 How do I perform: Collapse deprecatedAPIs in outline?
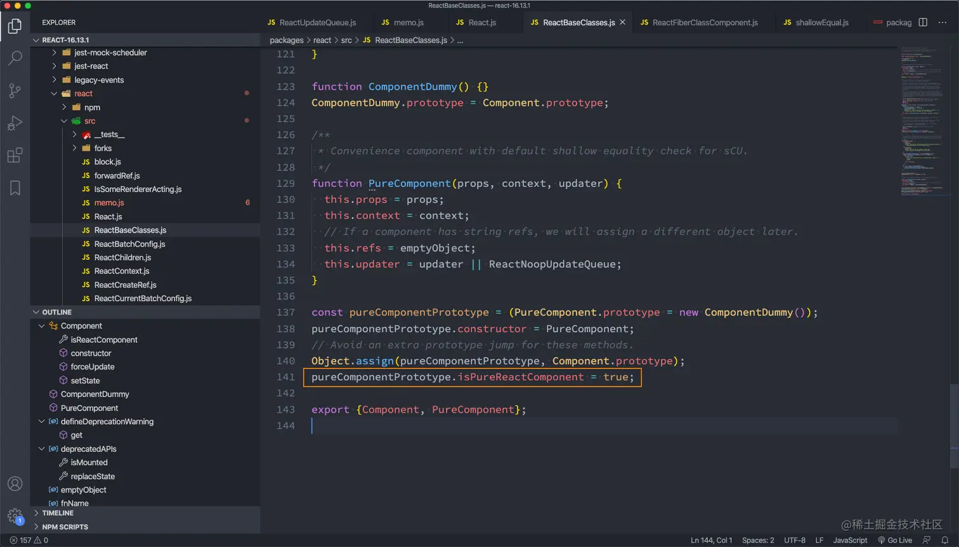42,449
